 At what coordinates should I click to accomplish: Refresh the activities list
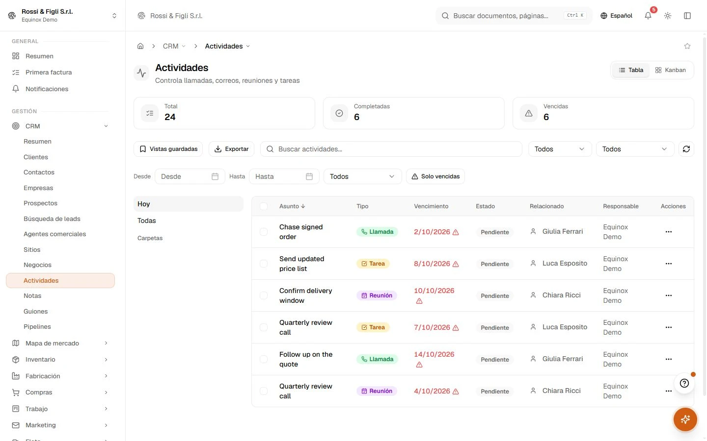click(686, 149)
